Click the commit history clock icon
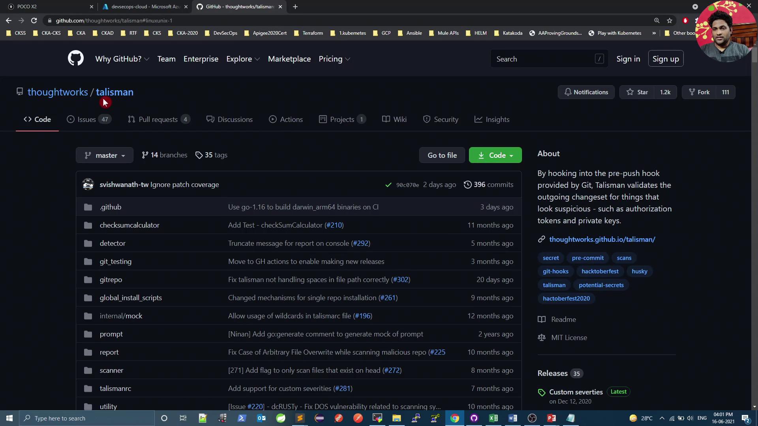758x426 pixels. tap(467, 185)
